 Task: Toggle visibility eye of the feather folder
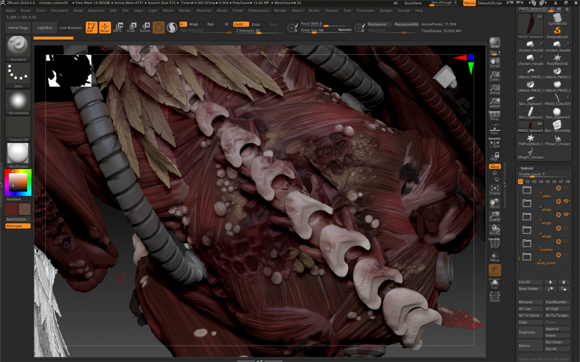coord(566,241)
